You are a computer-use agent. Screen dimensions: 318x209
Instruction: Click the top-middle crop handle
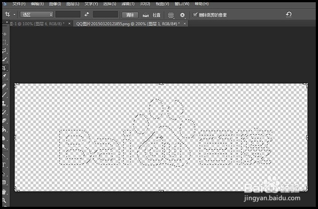(161, 84)
